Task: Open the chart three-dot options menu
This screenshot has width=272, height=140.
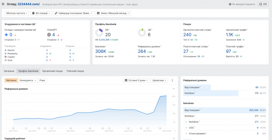Action: (x=172, y=80)
